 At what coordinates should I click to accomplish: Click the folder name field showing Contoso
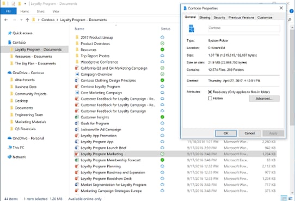tap(244, 28)
